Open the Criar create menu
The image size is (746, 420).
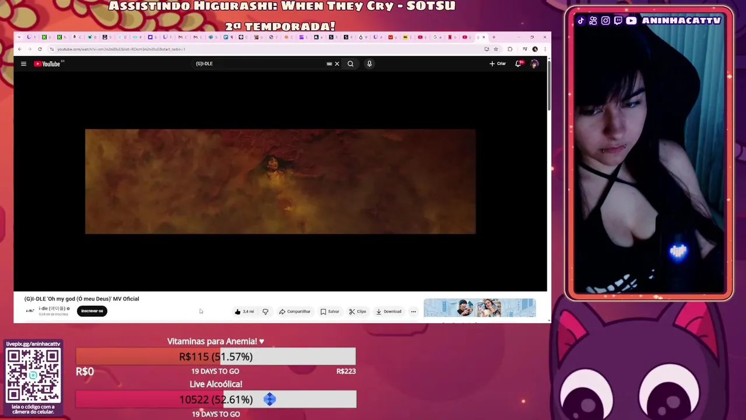click(498, 64)
